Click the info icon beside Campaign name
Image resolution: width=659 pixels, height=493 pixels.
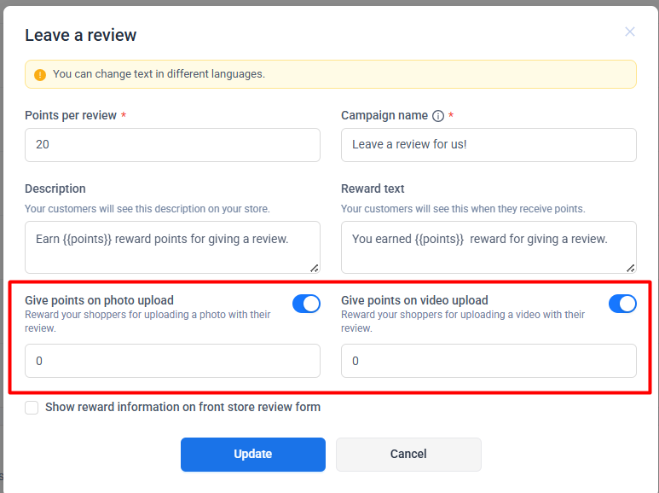pos(438,116)
